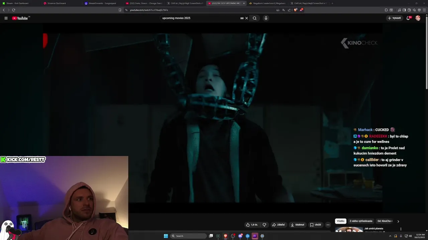Click the Zdieľať share button
The image size is (428, 240).
click(279, 225)
